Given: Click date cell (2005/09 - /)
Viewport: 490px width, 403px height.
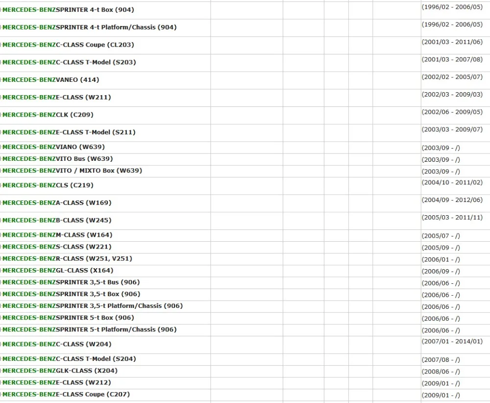Looking at the screenshot, I should (441, 248).
